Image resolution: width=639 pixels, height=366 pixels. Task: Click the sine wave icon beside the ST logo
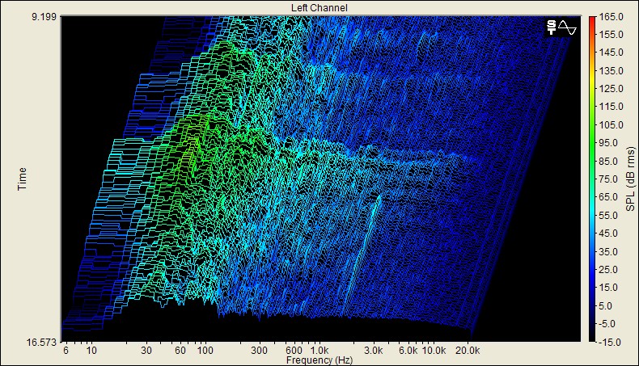point(567,27)
